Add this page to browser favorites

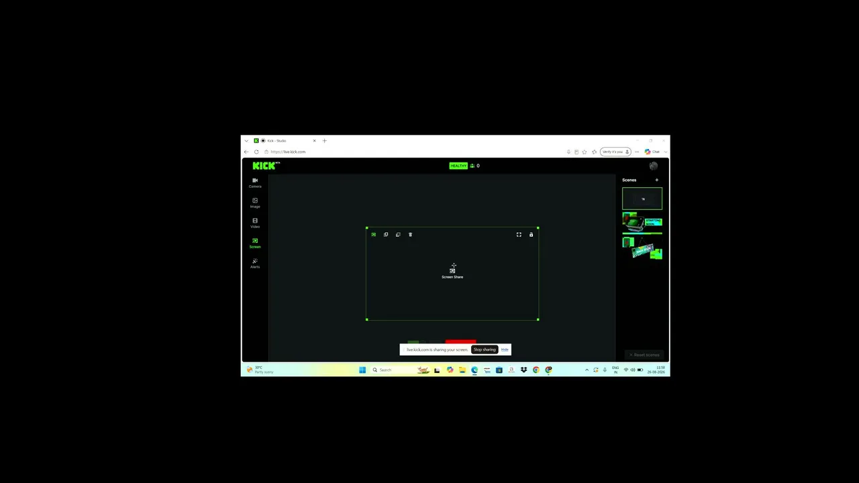585,152
